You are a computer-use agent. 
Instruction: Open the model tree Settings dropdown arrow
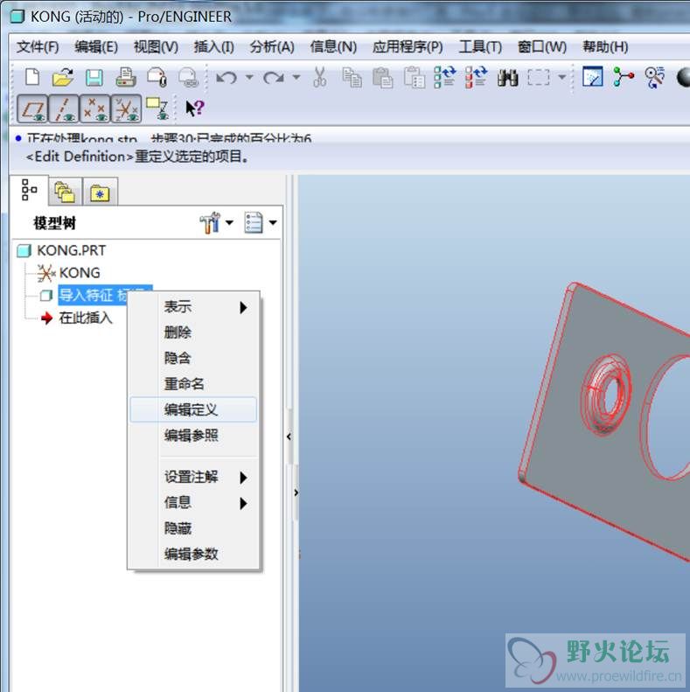click(229, 222)
